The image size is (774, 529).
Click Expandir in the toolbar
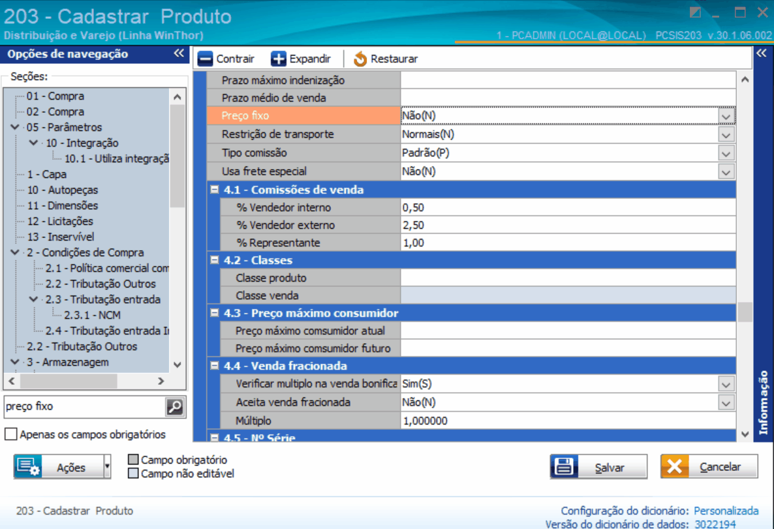pos(301,59)
